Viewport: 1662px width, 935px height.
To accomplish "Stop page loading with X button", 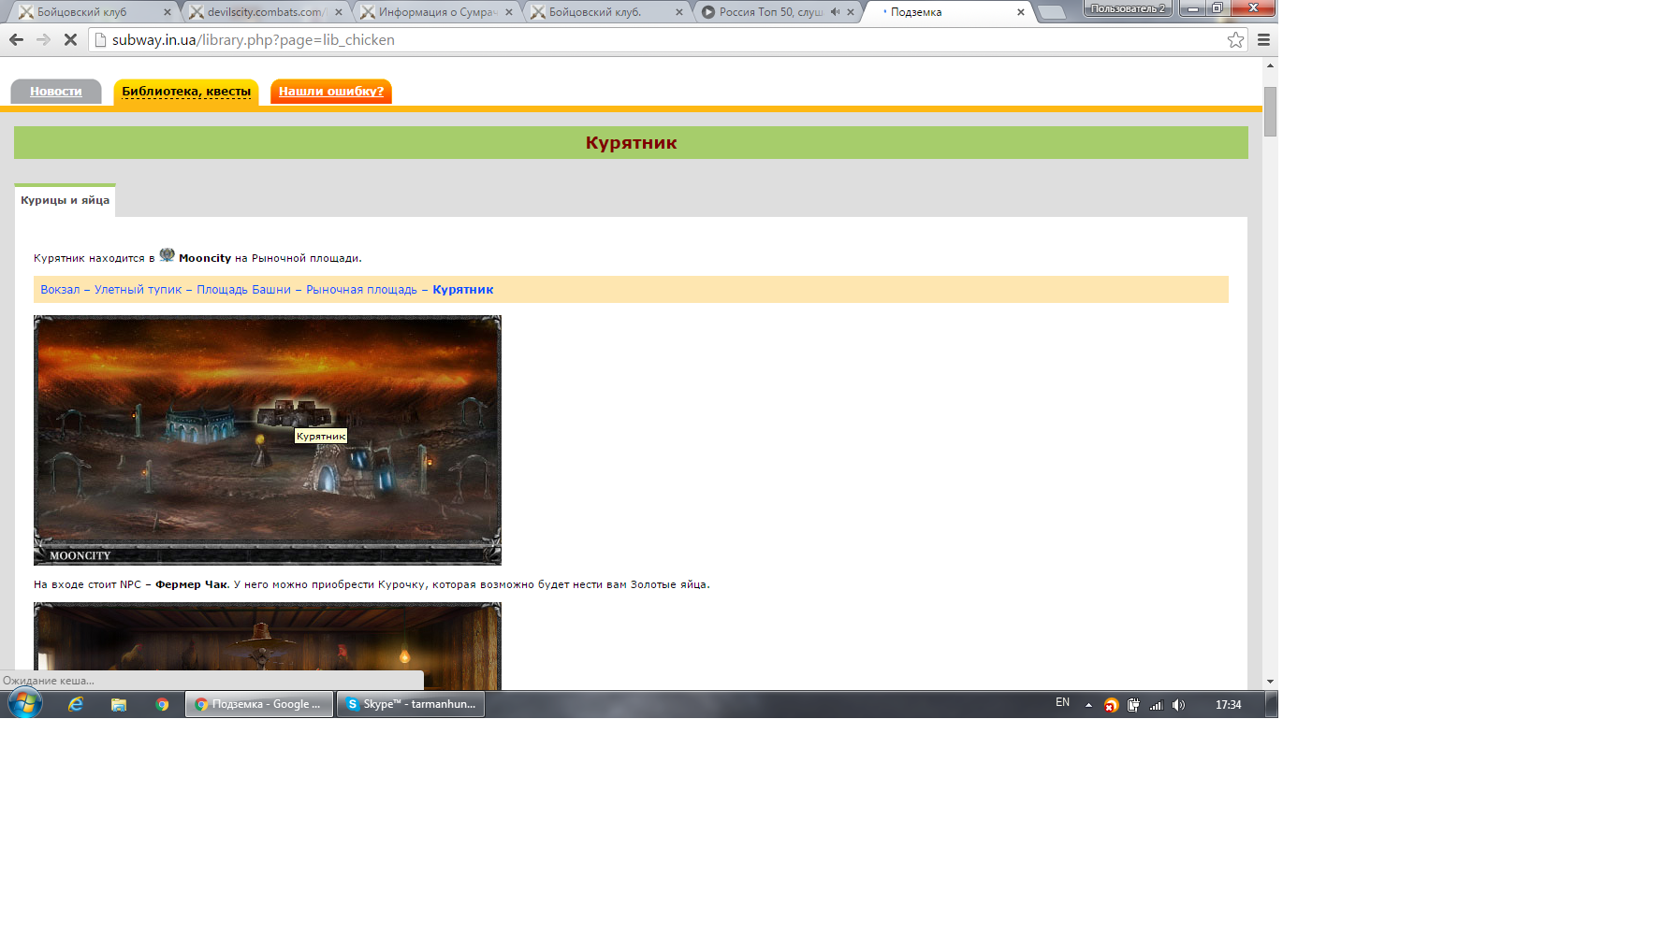I will pos(70,39).
